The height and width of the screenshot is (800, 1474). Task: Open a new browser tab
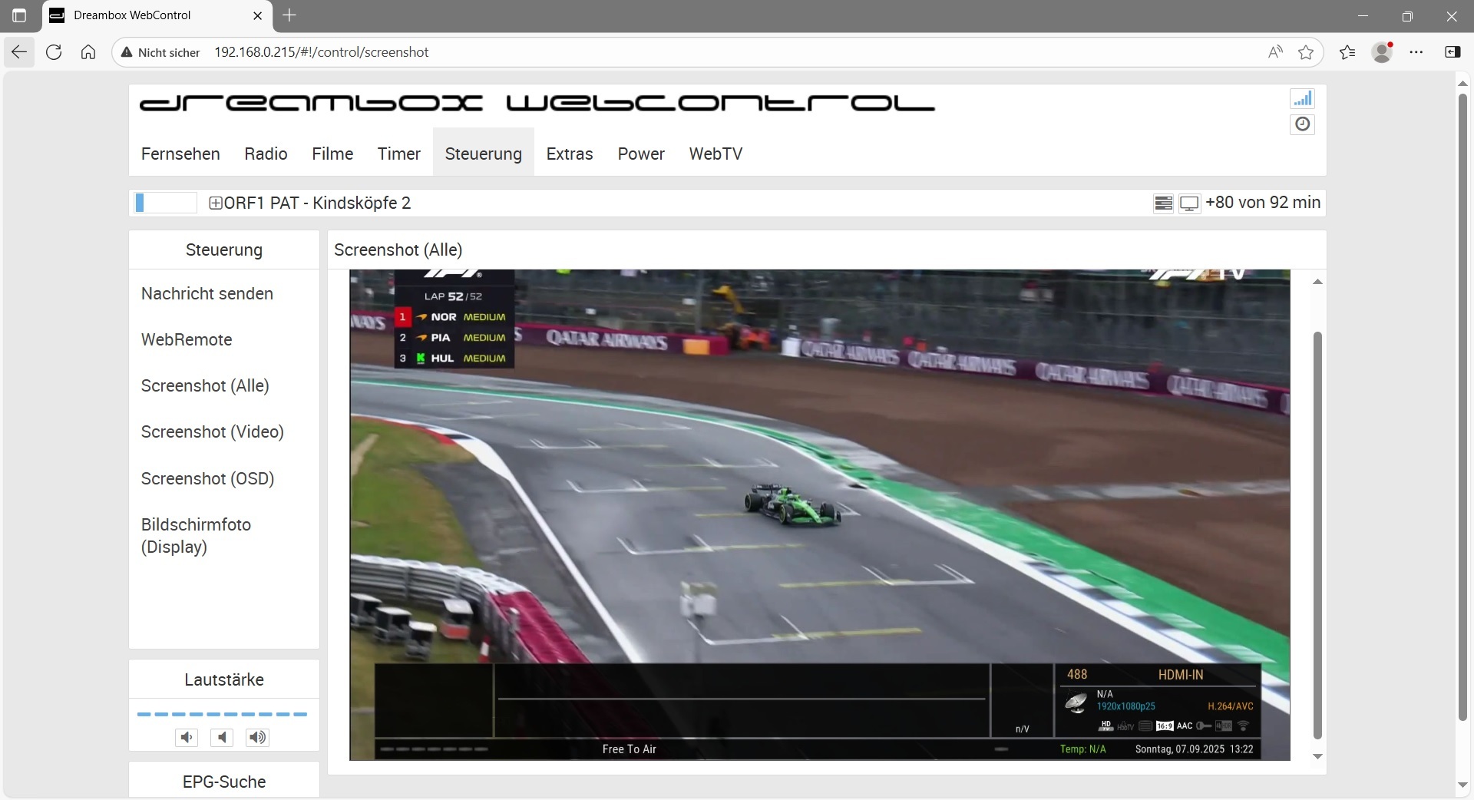[x=289, y=15]
